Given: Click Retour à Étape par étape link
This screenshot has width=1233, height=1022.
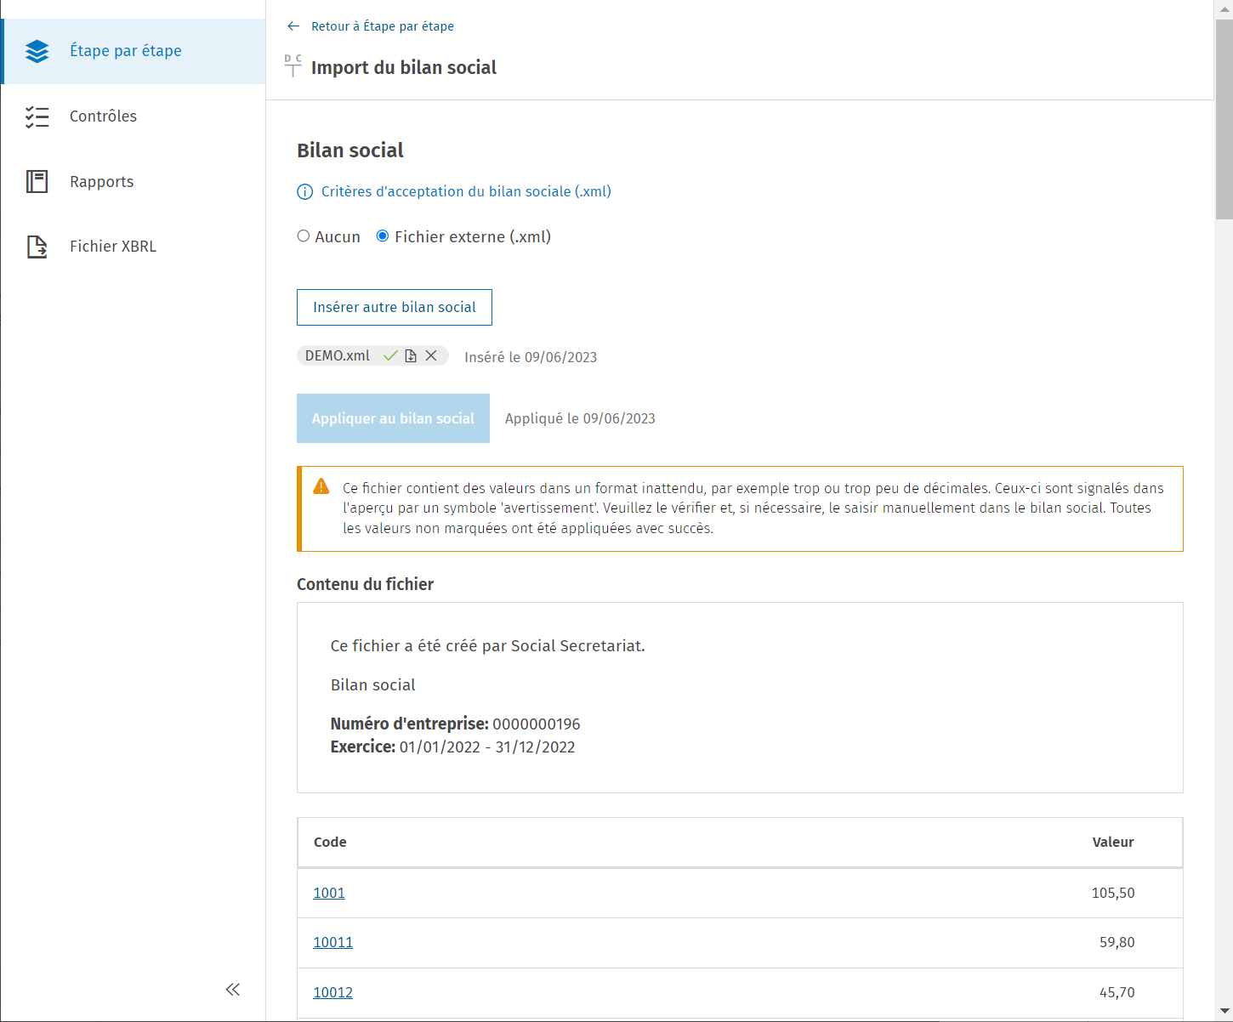Looking at the screenshot, I should coord(383,26).
